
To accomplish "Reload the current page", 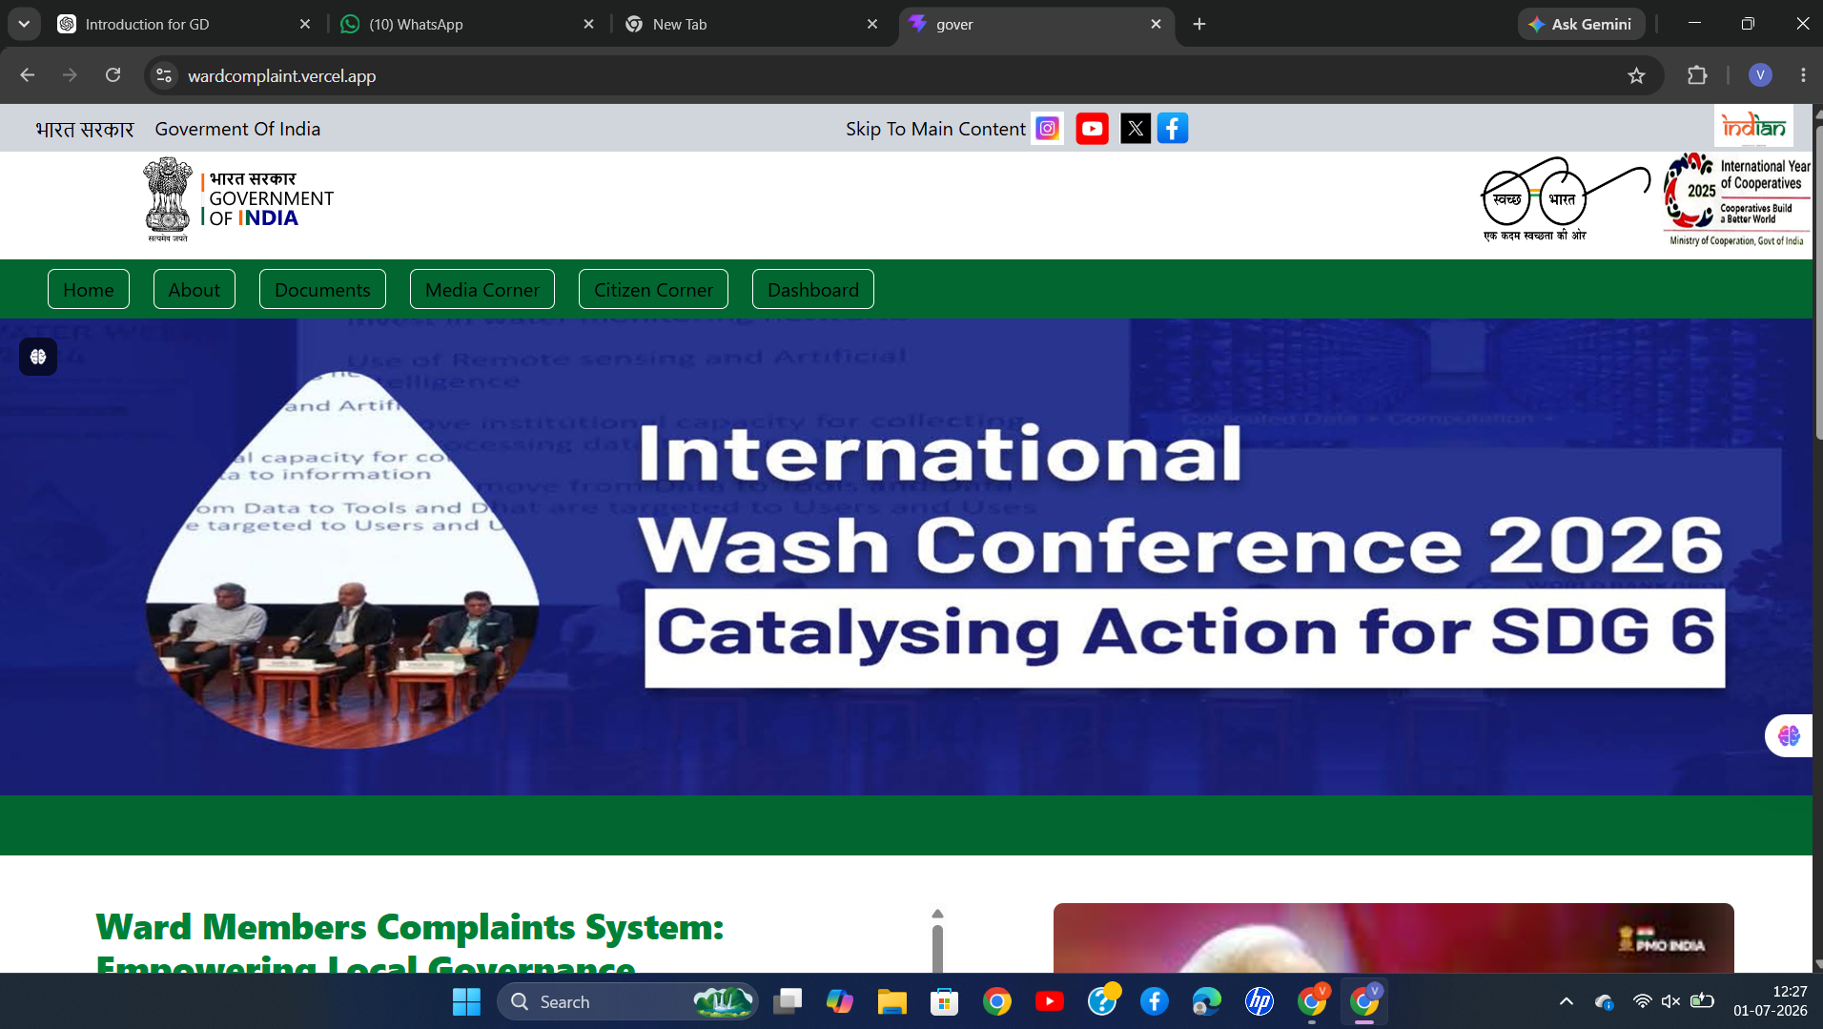I will click(113, 75).
